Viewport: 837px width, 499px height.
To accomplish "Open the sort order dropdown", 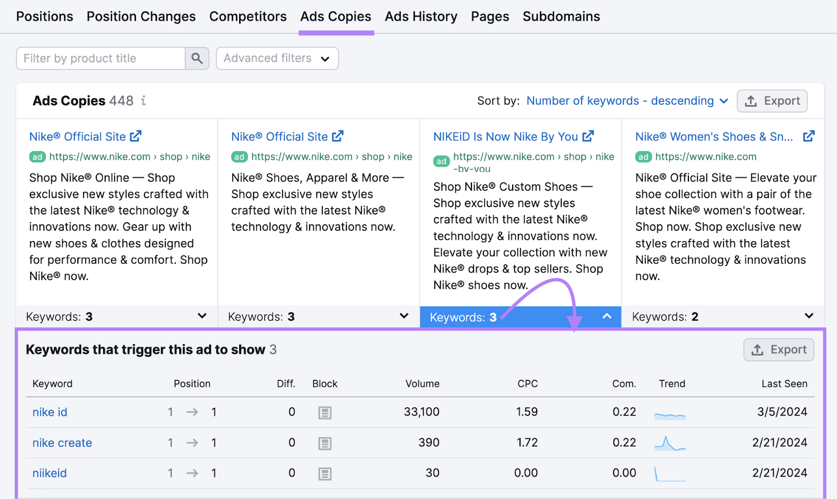I will pyautogui.click(x=627, y=100).
